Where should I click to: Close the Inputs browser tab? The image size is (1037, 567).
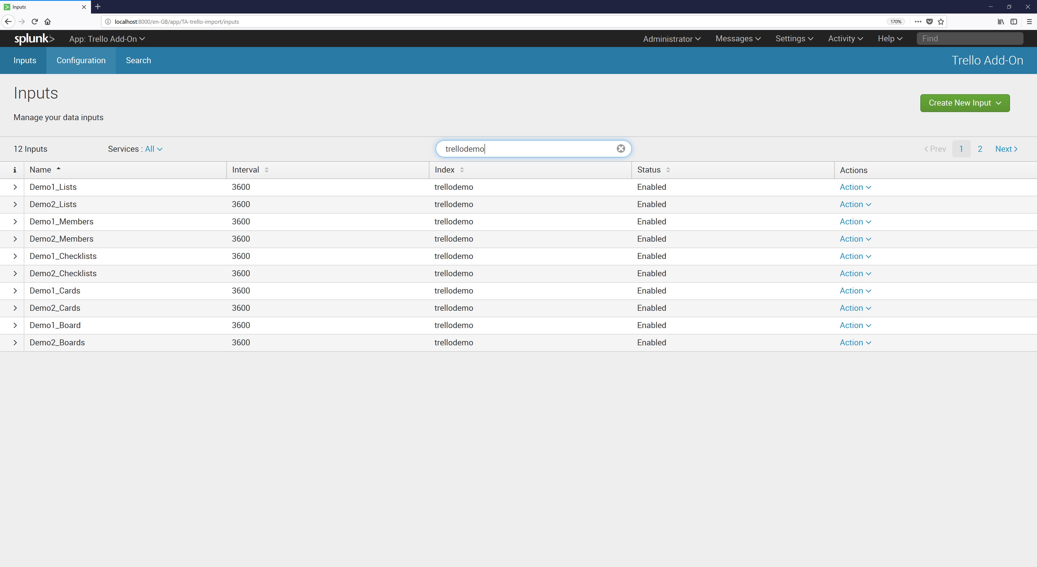tap(84, 7)
